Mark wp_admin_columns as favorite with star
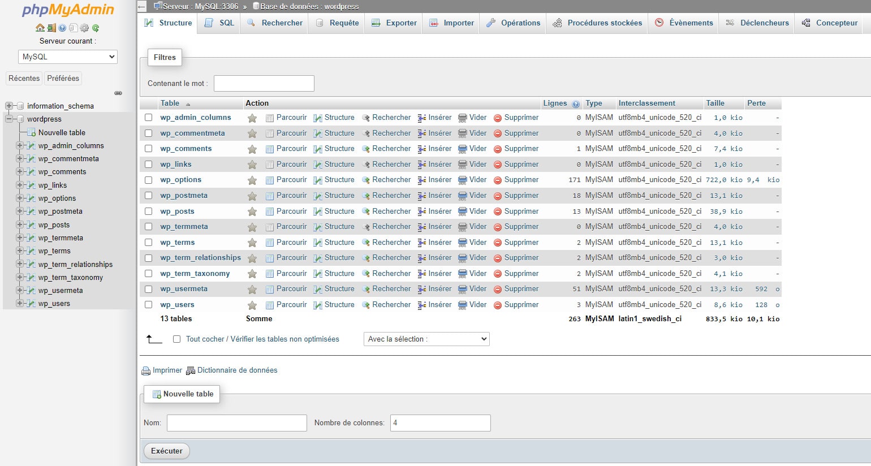 pos(252,118)
